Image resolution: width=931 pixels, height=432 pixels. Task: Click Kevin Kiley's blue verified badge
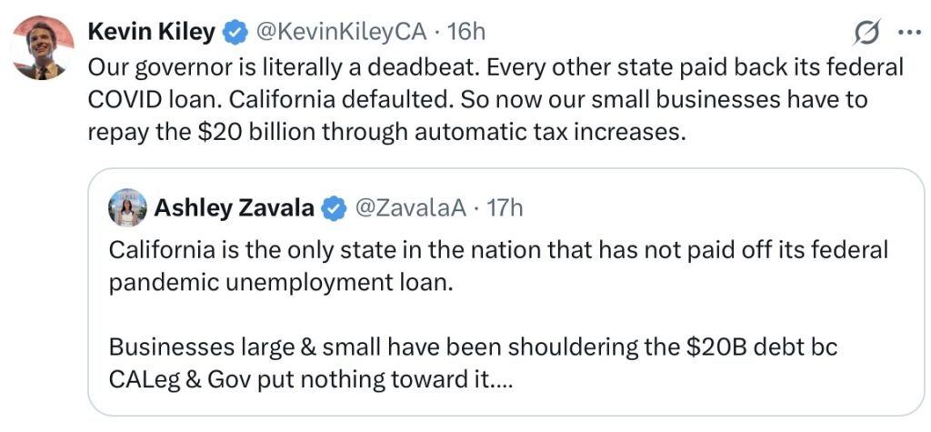[235, 33]
